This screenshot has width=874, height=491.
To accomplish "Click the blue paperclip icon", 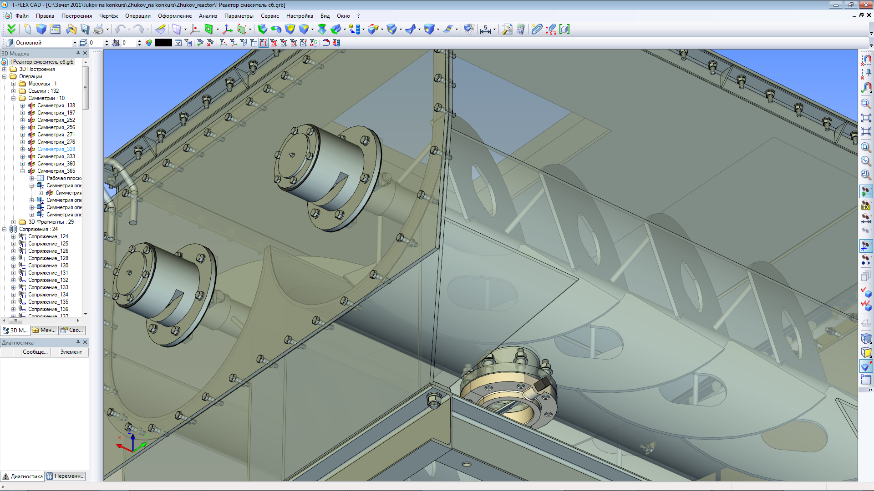I will pos(537,30).
